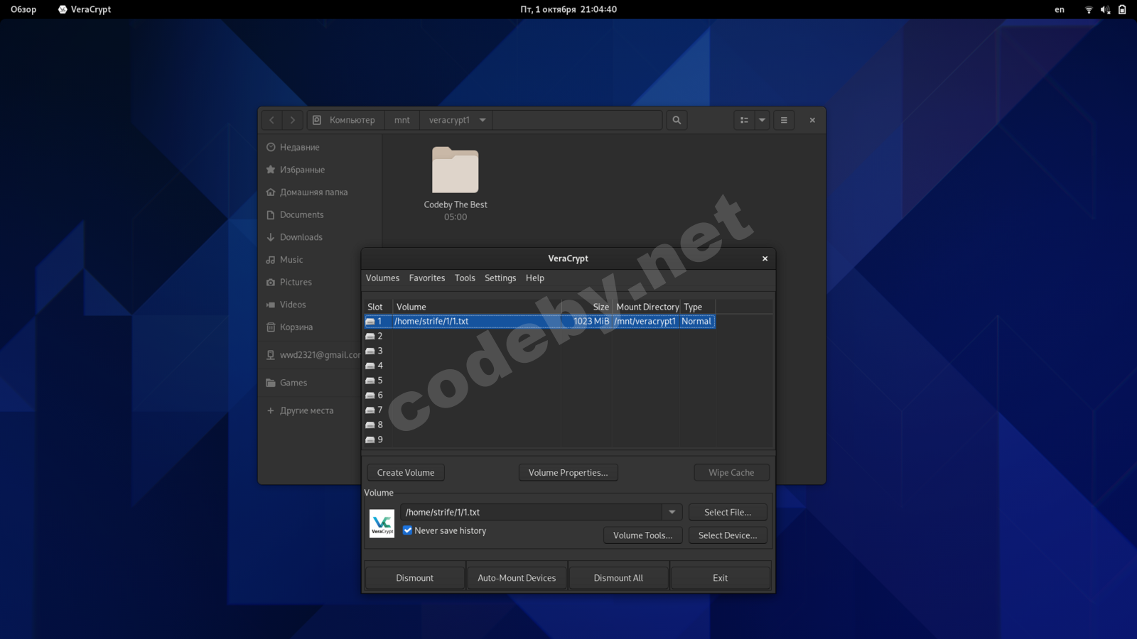Click the VeraCrypt logo icon in Volume section
This screenshot has height=639, width=1137.
click(382, 524)
